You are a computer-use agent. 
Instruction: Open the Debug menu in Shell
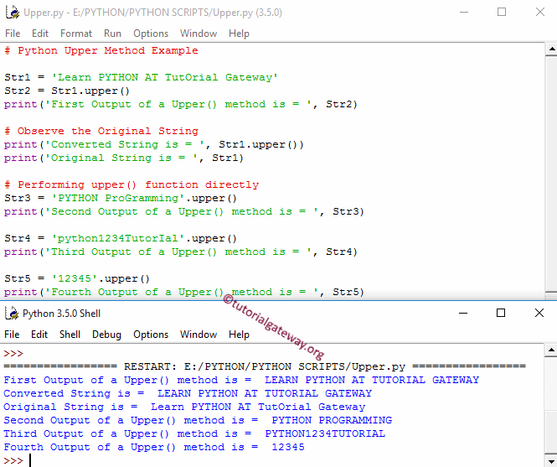point(106,335)
